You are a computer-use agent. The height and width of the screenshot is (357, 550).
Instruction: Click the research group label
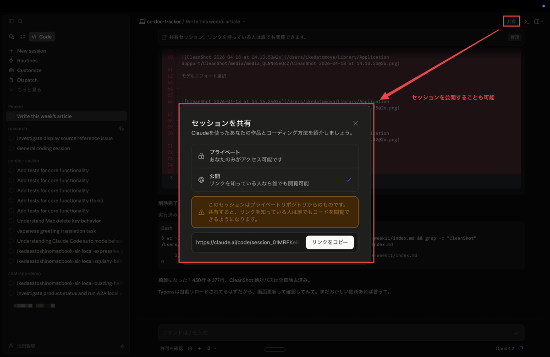point(17,129)
